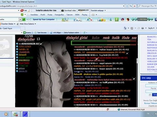The width and height of the screenshot is (157, 117).
Task: Open a new blank browser tab
Action: 23,29
